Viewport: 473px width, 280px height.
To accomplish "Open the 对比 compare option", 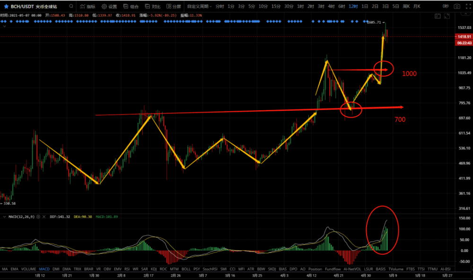I will 153,6.
